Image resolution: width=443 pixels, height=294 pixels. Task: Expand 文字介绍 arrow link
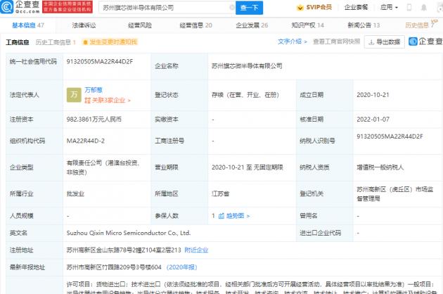(x=293, y=41)
